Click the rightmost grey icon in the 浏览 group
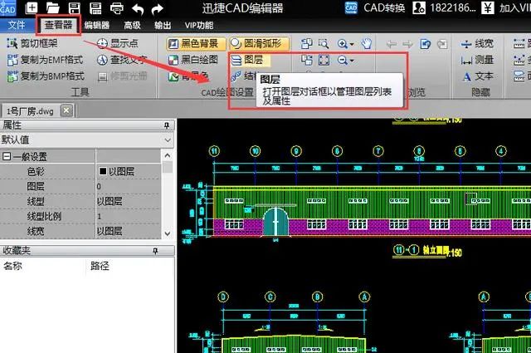The height and width of the screenshot is (353, 531). (x=442, y=44)
